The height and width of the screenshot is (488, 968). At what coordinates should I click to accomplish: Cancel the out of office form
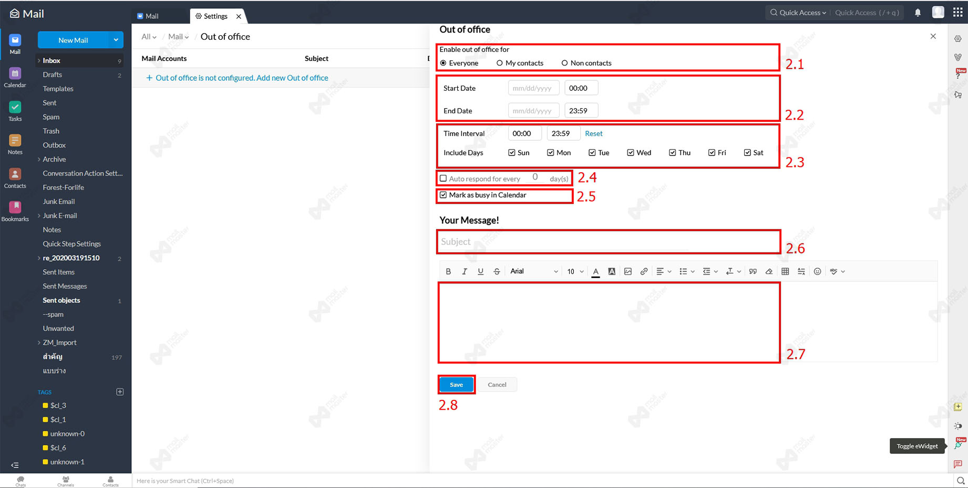pos(497,385)
